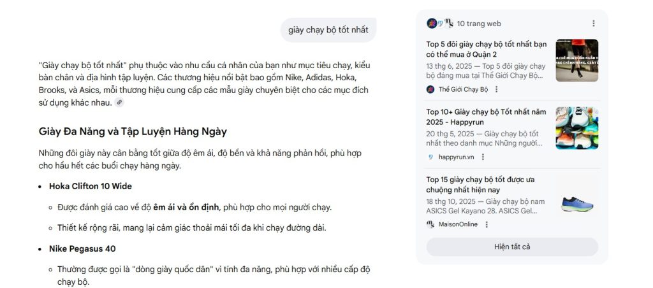Expand the options menu beside MaisonOnline
This screenshot has height=288, width=653.
487,224
